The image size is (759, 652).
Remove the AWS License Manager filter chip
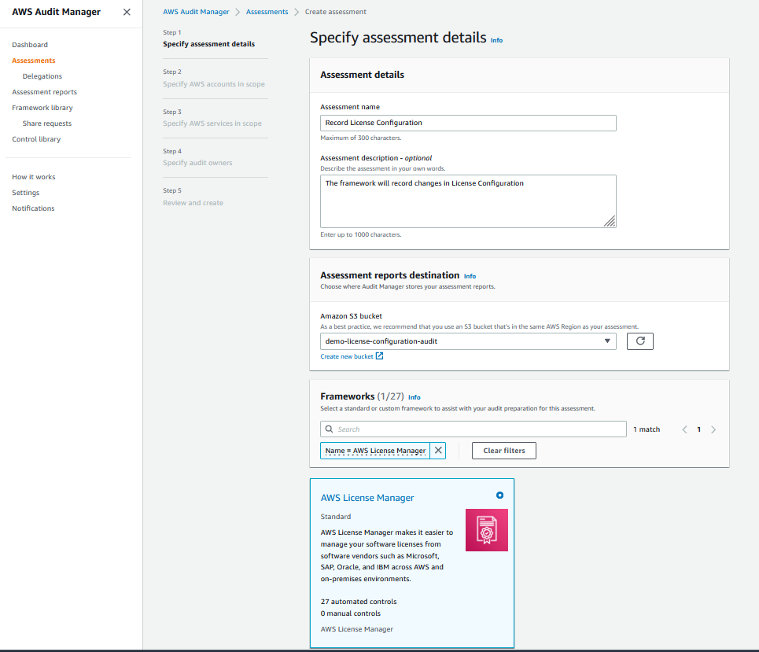click(438, 450)
